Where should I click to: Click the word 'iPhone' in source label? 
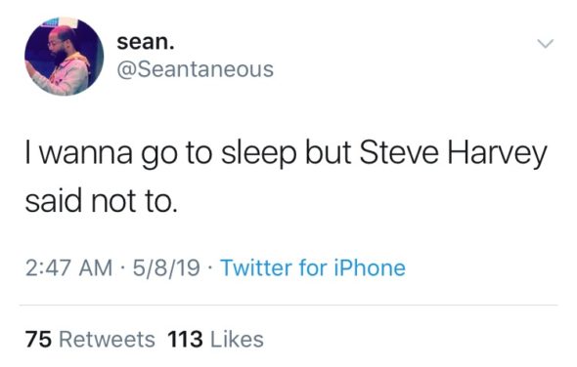(370, 267)
